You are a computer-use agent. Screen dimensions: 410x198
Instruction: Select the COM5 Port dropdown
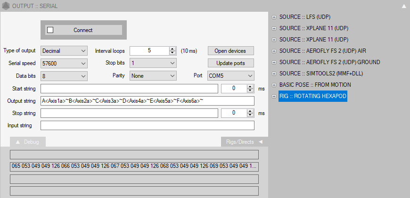[230, 75]
